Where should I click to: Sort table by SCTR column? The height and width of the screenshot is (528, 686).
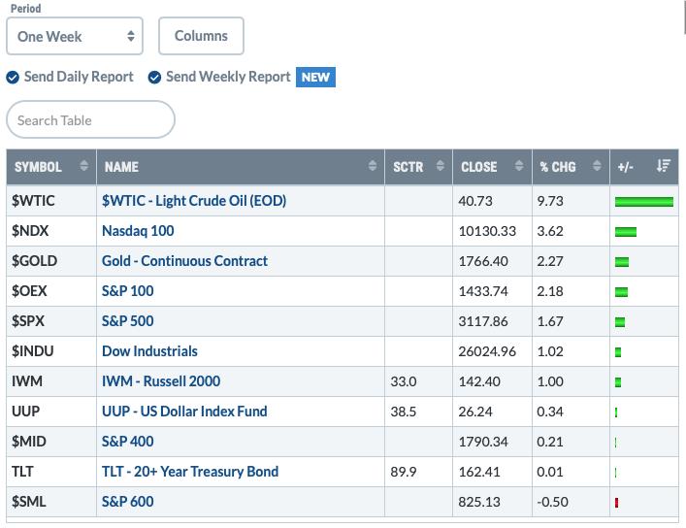[418, 167]
